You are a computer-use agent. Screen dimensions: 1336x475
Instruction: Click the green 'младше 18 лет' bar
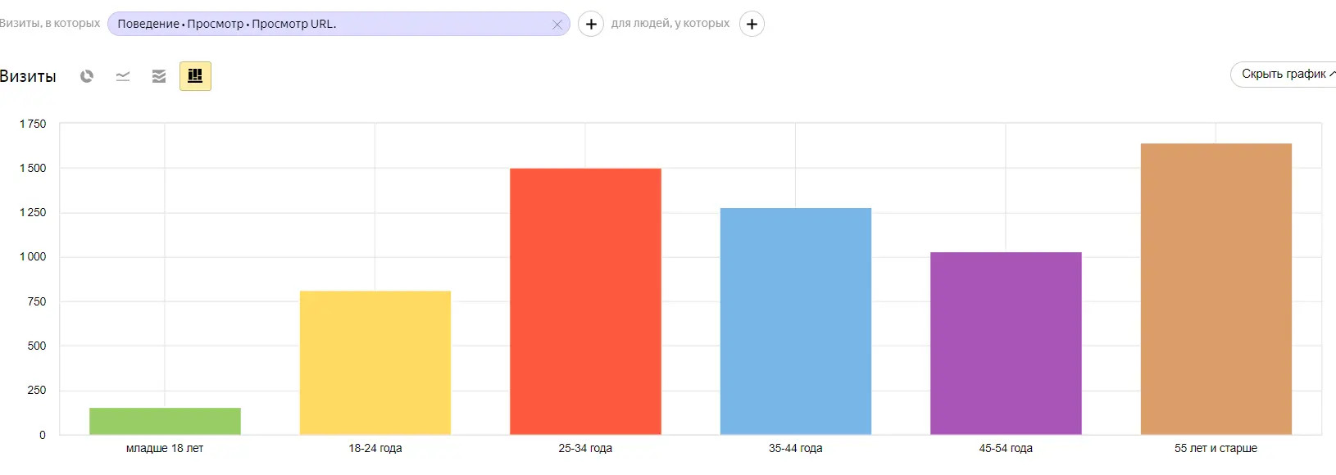tap(165, 421)
